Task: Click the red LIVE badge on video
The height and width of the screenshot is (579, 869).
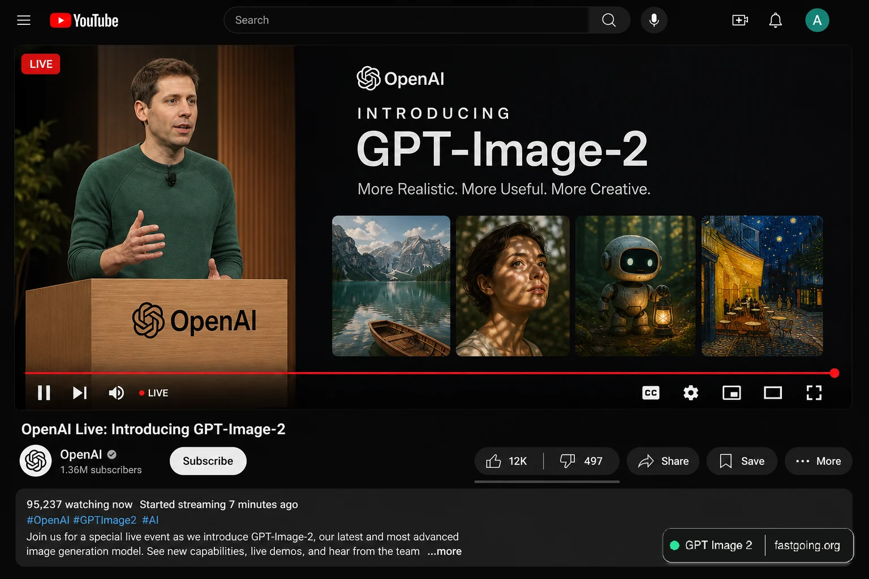Action: [41, 64]
